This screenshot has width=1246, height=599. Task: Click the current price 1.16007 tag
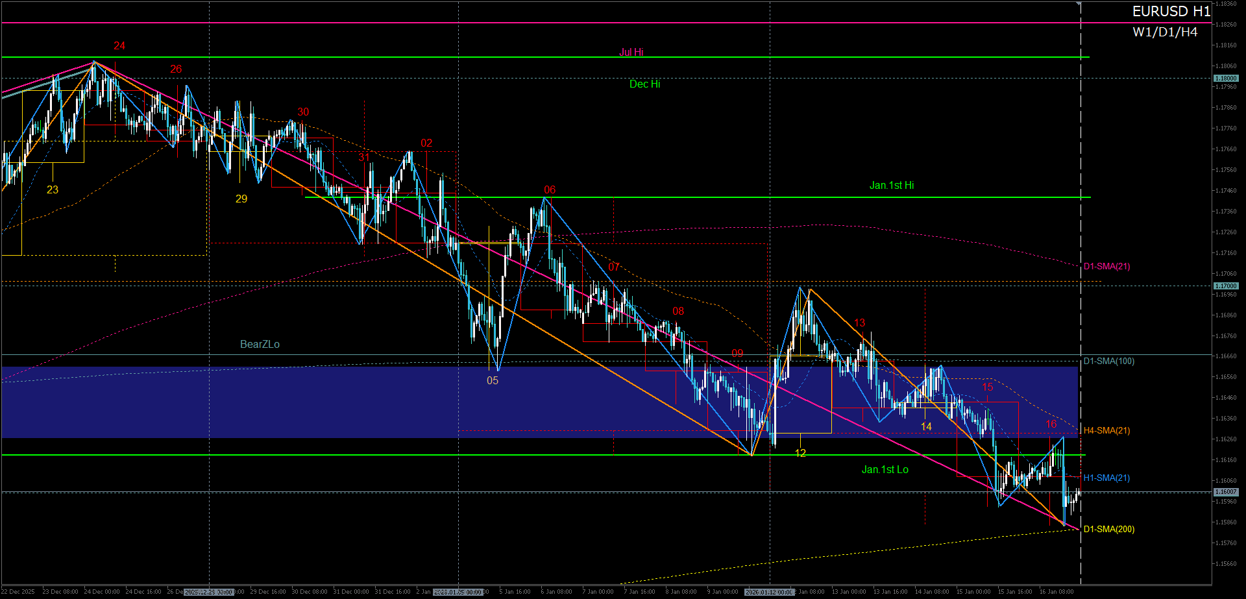(1226, 492)
